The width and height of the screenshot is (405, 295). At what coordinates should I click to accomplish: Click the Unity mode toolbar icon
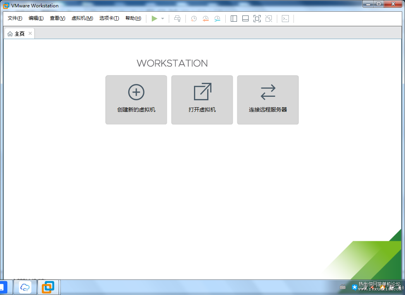[269, 19]
